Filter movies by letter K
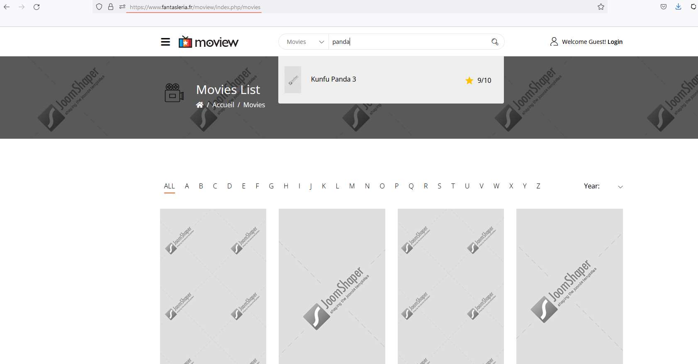Screen dimensions: 698x364 323,186
